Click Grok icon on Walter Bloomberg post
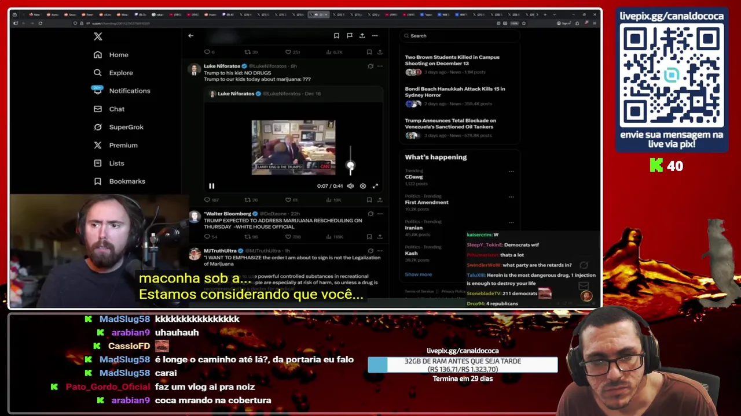 pos(370,214)
